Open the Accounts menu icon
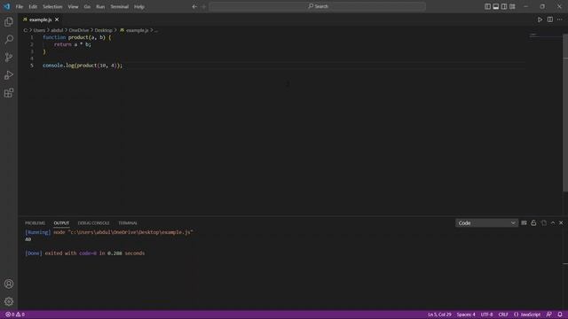568x319 pixels. point(9,284)
